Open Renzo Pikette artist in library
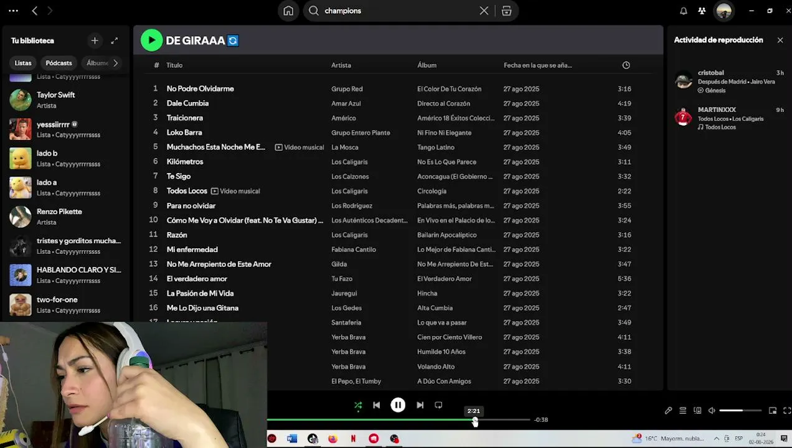The height and width of the screenshot is (448, 792). click(65, 217)
